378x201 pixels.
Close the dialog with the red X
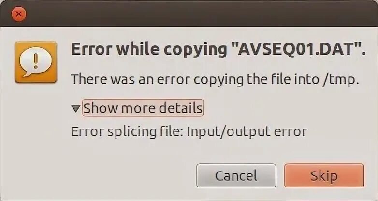(18, 14)
